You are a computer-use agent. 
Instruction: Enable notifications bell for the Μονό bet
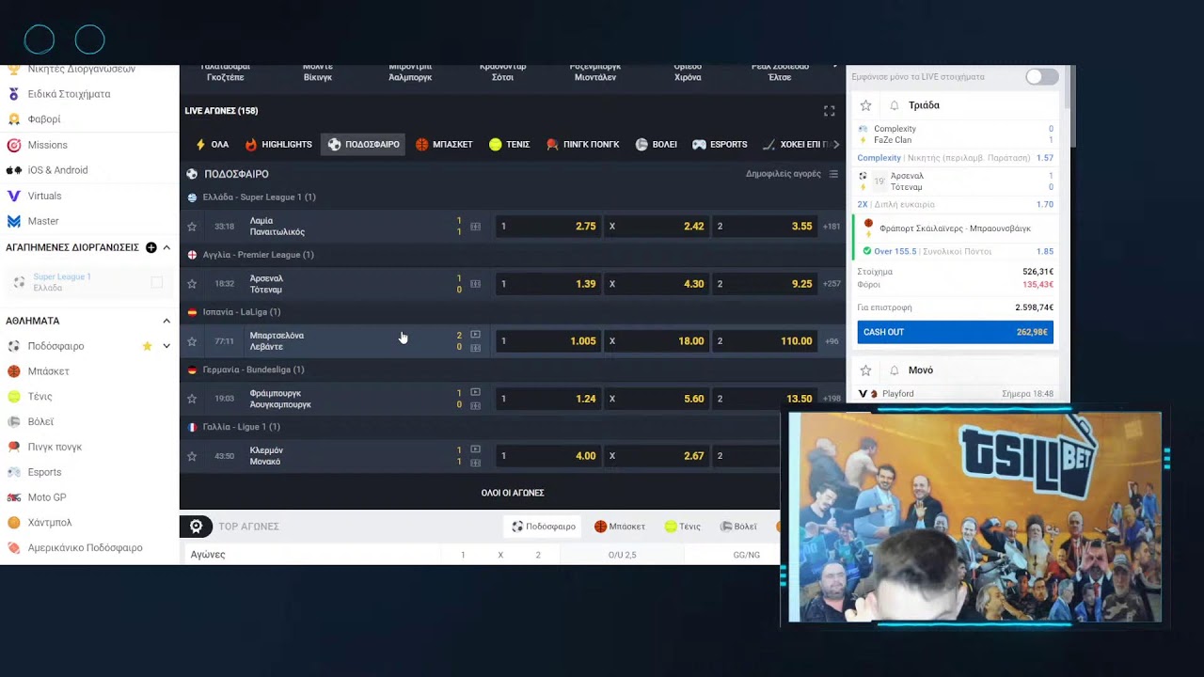coord(895,370)
